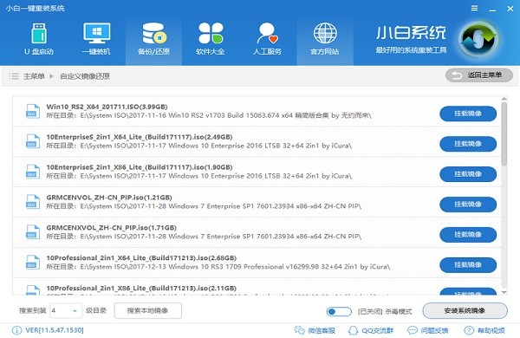Toggle the 杀毒模式 switch
Screen dimensions: 520x338
(339, 311)
